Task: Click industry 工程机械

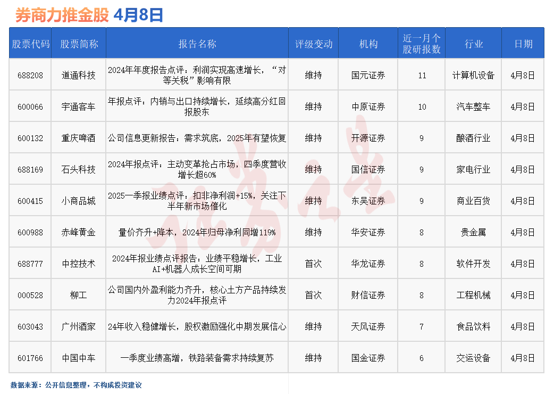Action: point(473,295)
